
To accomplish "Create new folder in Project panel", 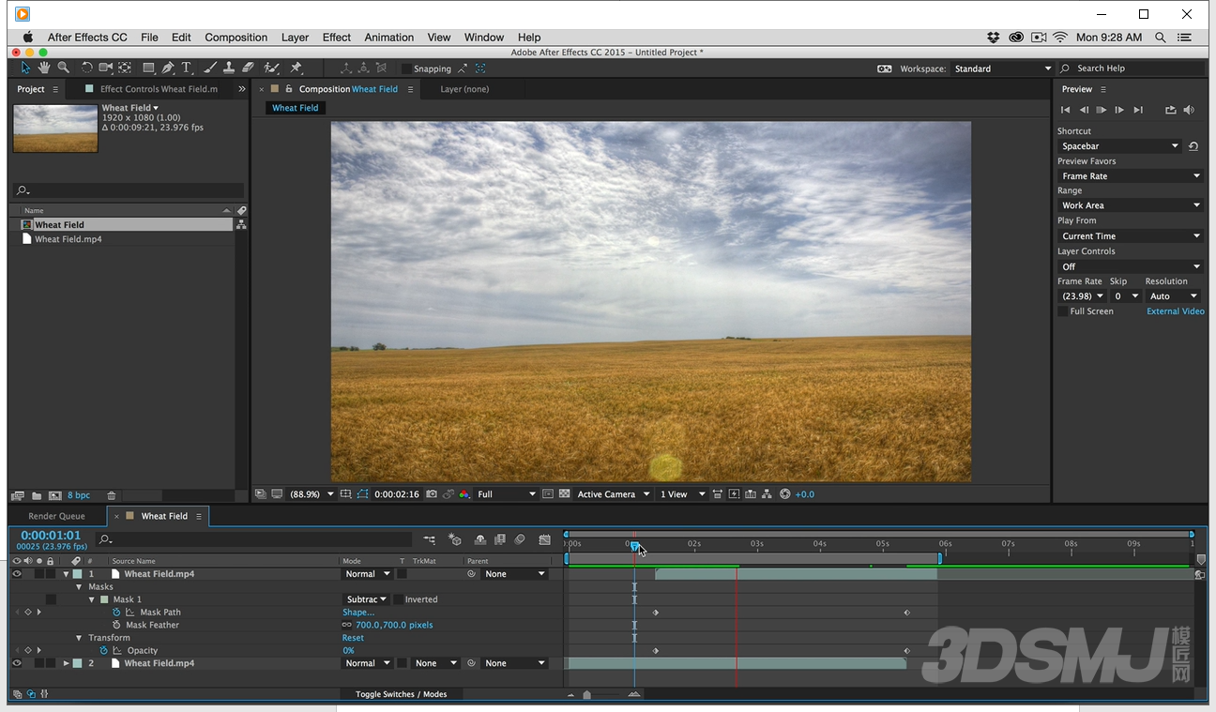I will coord(37,495).
